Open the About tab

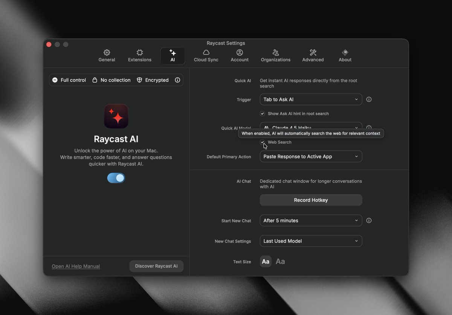[x=345, y=56]
